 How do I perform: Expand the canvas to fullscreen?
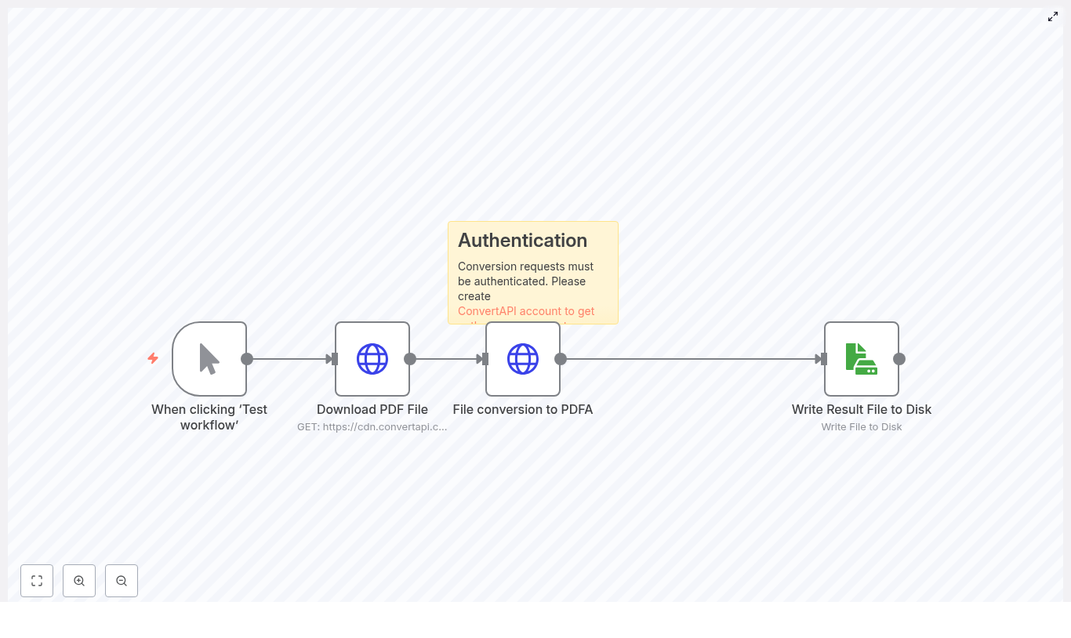tap(1053, 16)
